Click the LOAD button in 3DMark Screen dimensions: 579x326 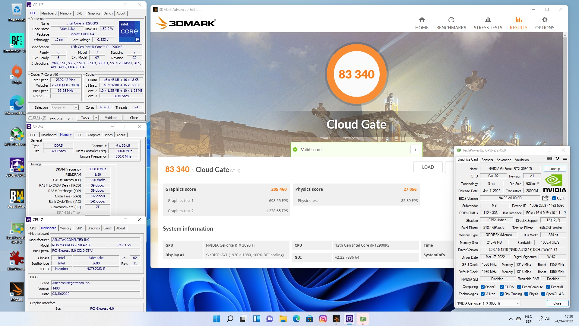428,167
